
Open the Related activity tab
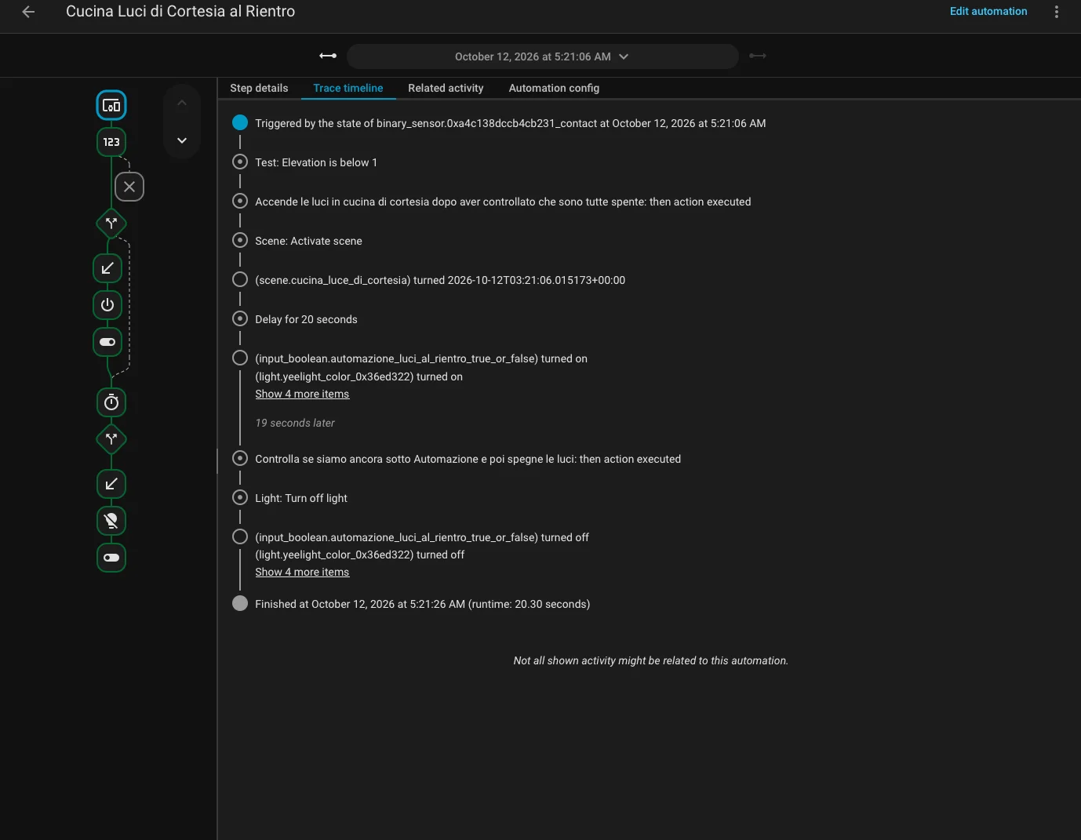coord(446,88)
